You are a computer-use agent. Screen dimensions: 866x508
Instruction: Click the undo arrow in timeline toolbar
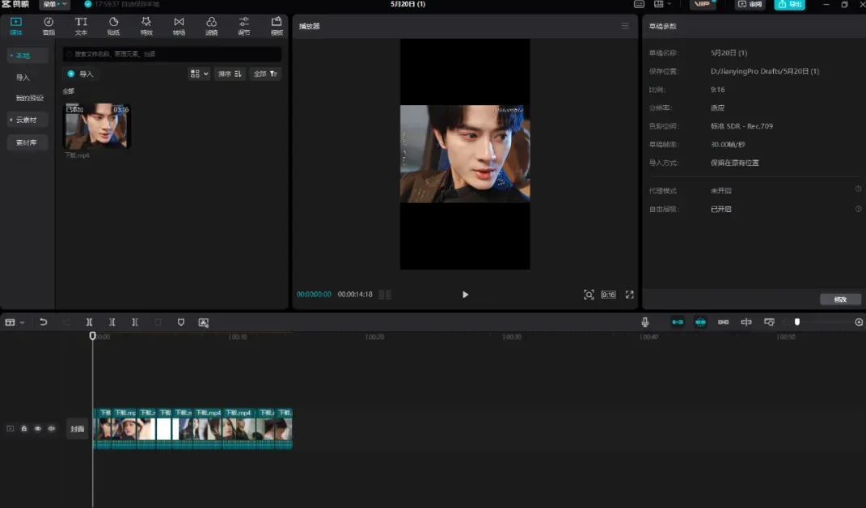point(44,322)
